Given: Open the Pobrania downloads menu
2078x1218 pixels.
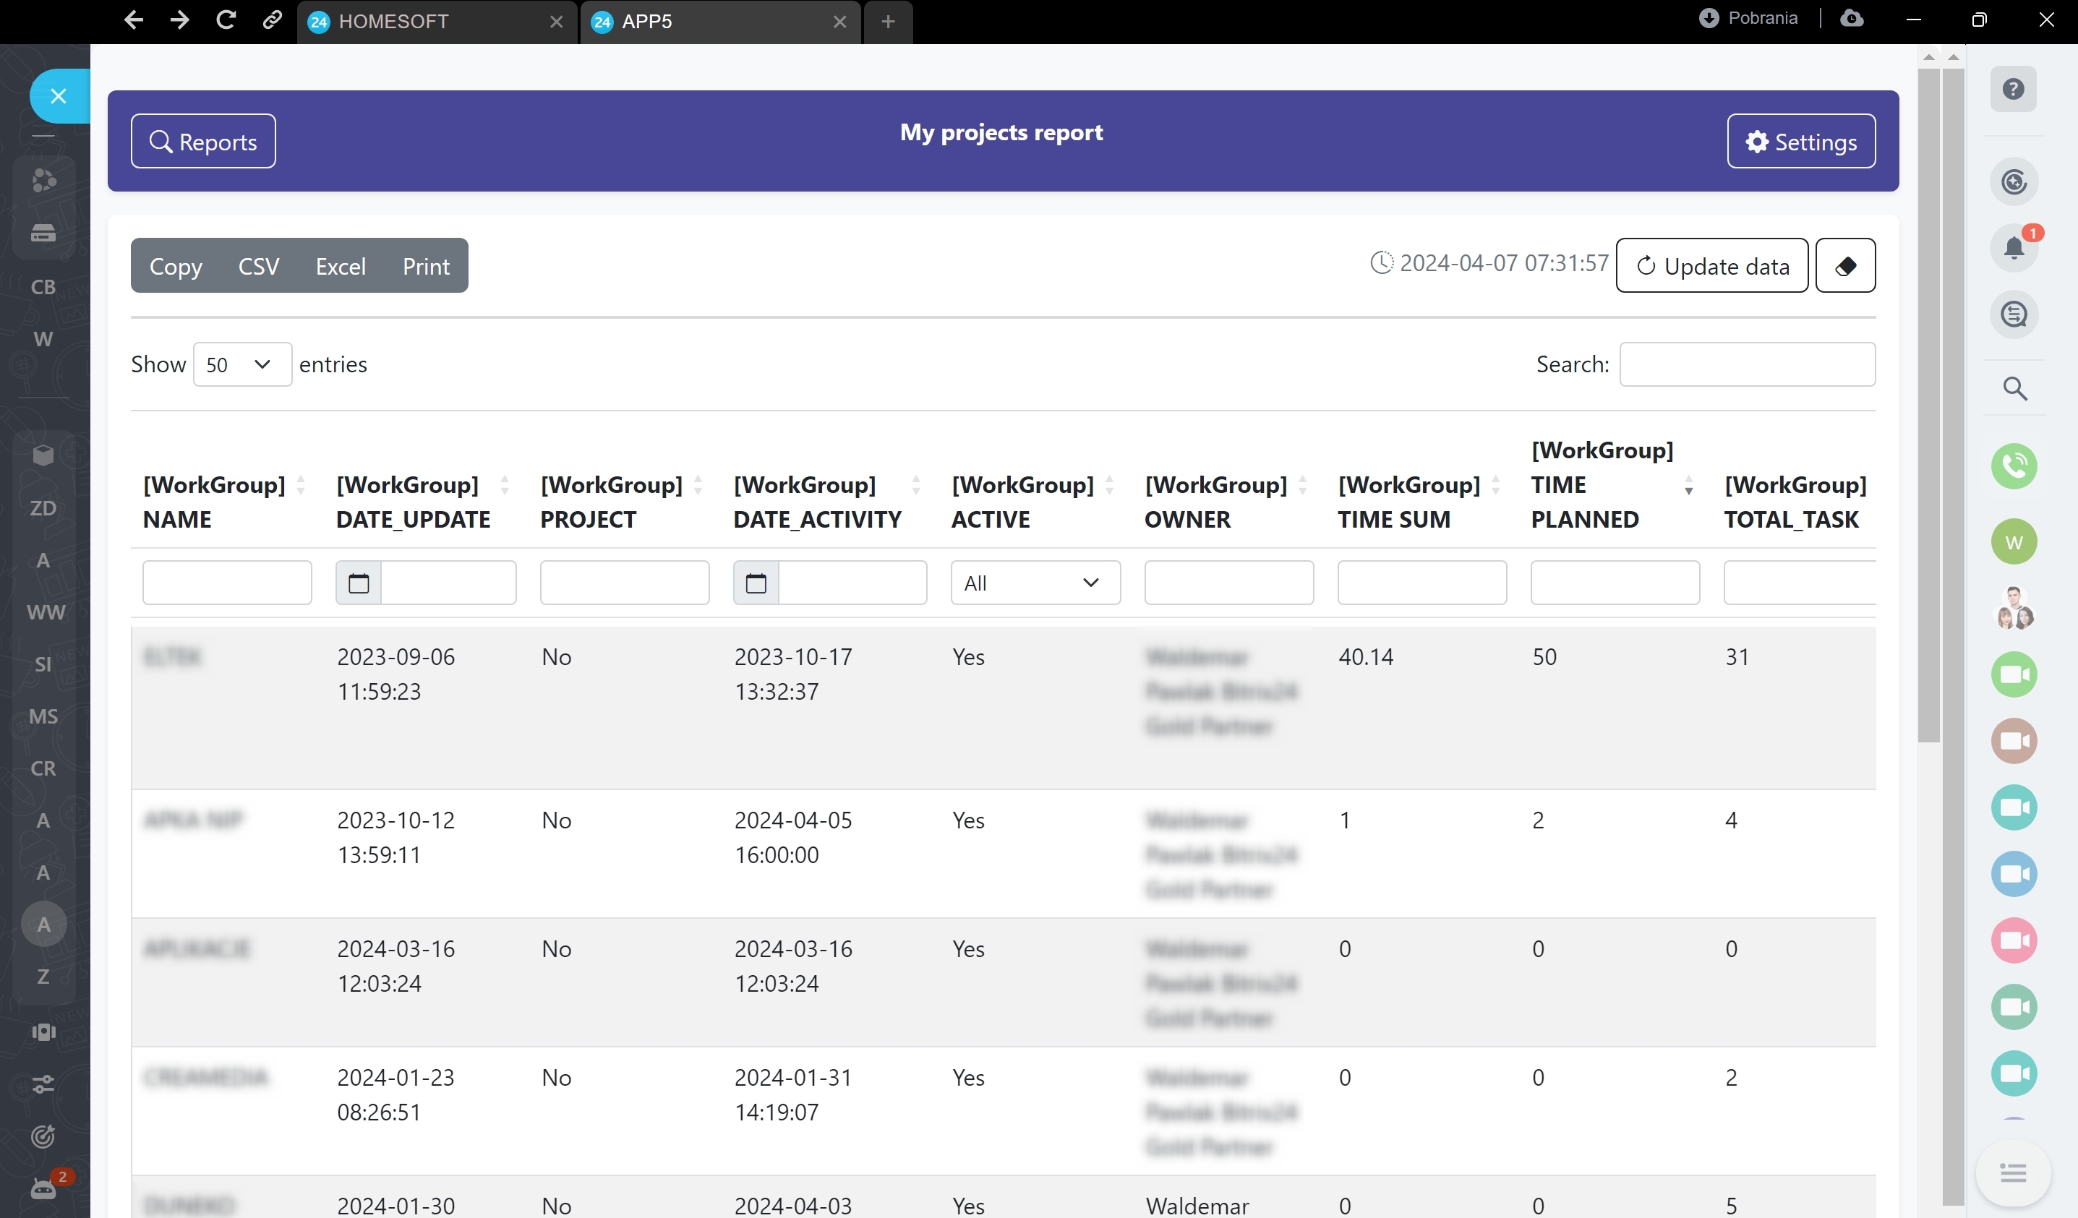Looking at the screenshot, I should click(x=1748, y=18).
